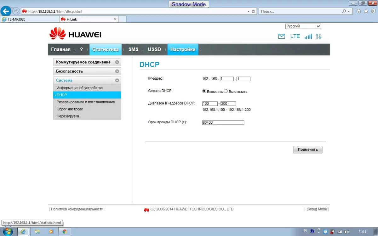Open the browser home page icon
Screen dimensions: 378x236
(x=358, y=11)
